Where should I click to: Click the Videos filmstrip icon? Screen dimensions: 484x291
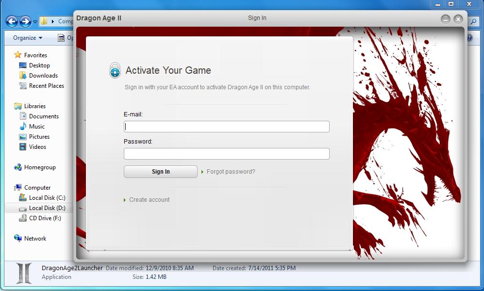tap(22, 147)
